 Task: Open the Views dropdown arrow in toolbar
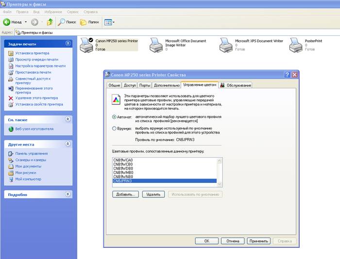[113, 22]
